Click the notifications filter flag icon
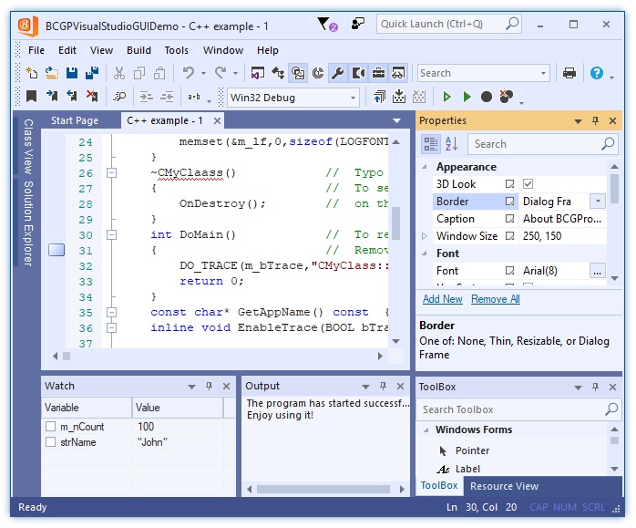Image resolution: width=636 pixels, height=528 pixels. (x=326, y=25)
